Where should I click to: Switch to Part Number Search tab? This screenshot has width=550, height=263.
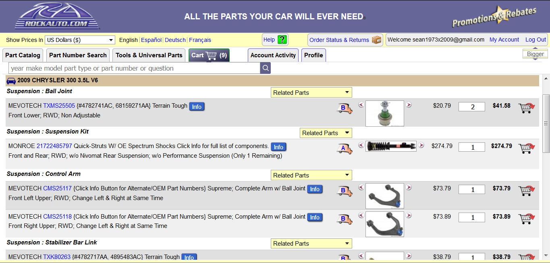click(78, 55)
